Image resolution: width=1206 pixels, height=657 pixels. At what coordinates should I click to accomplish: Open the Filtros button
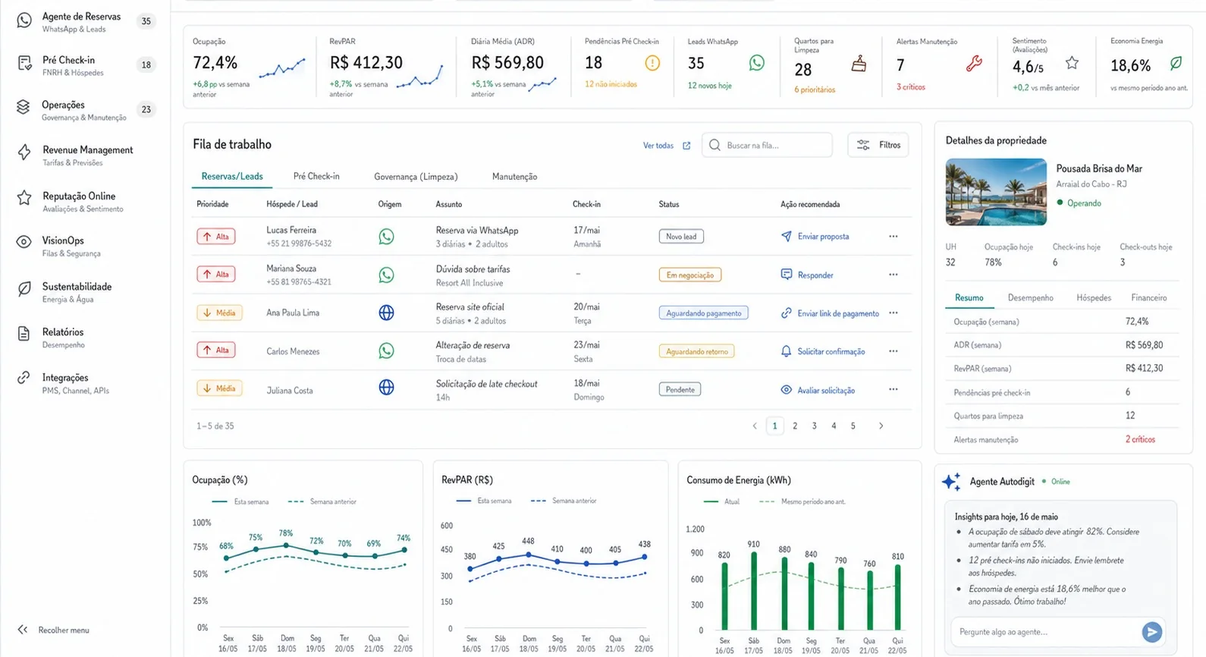(878, 145)
